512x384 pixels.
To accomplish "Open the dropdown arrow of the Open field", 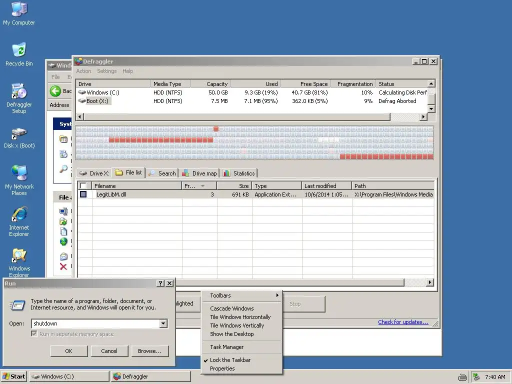I will point(163,323).
